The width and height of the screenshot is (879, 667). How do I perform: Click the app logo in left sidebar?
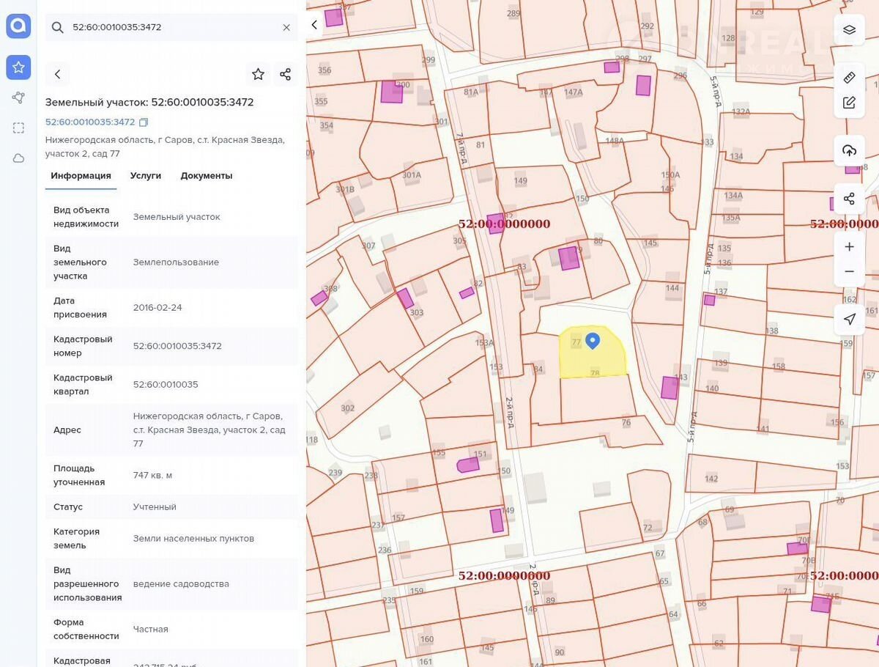[18, 26]
